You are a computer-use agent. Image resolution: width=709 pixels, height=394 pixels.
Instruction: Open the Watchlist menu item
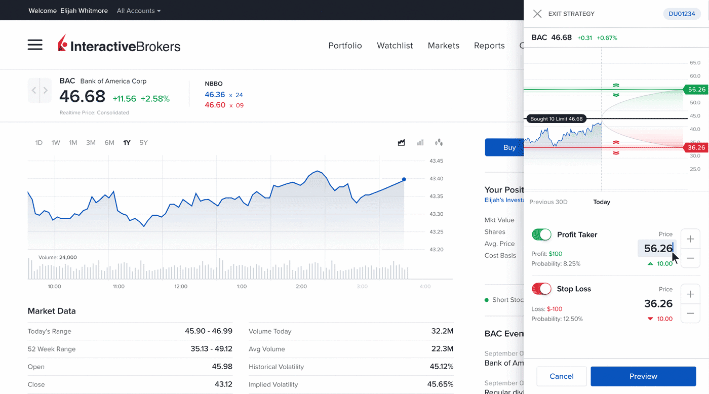(x=395, y=46)
